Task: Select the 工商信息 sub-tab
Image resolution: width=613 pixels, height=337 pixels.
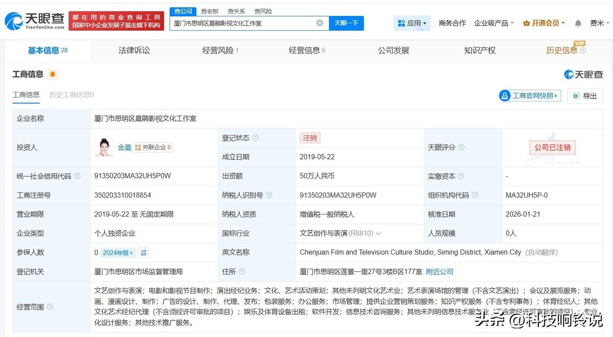Action: click(26, 95)
